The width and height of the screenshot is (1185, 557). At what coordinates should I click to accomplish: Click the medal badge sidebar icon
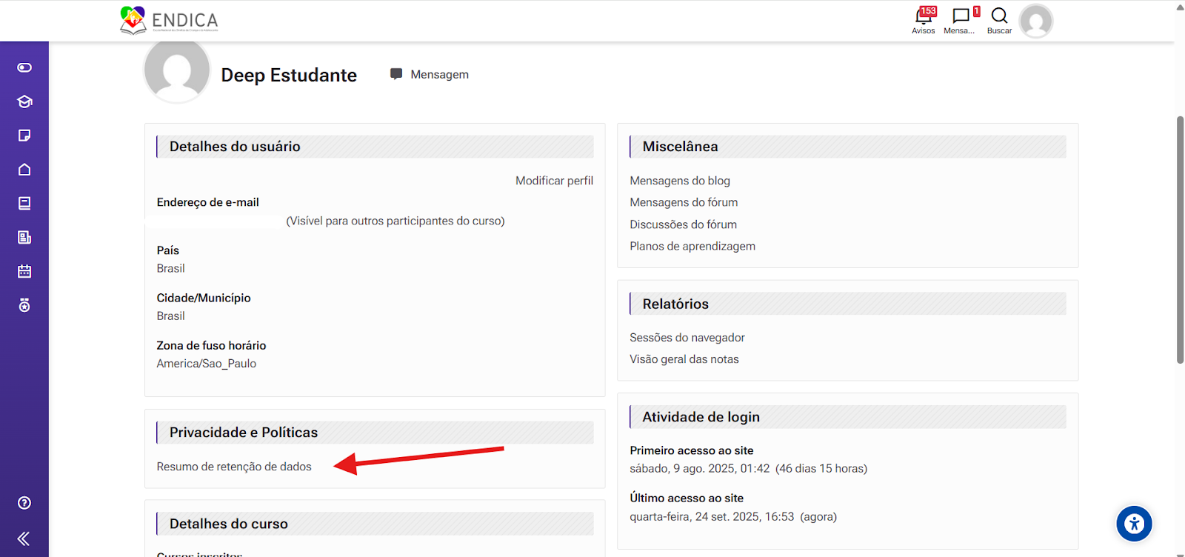click(x=24, y=305)
